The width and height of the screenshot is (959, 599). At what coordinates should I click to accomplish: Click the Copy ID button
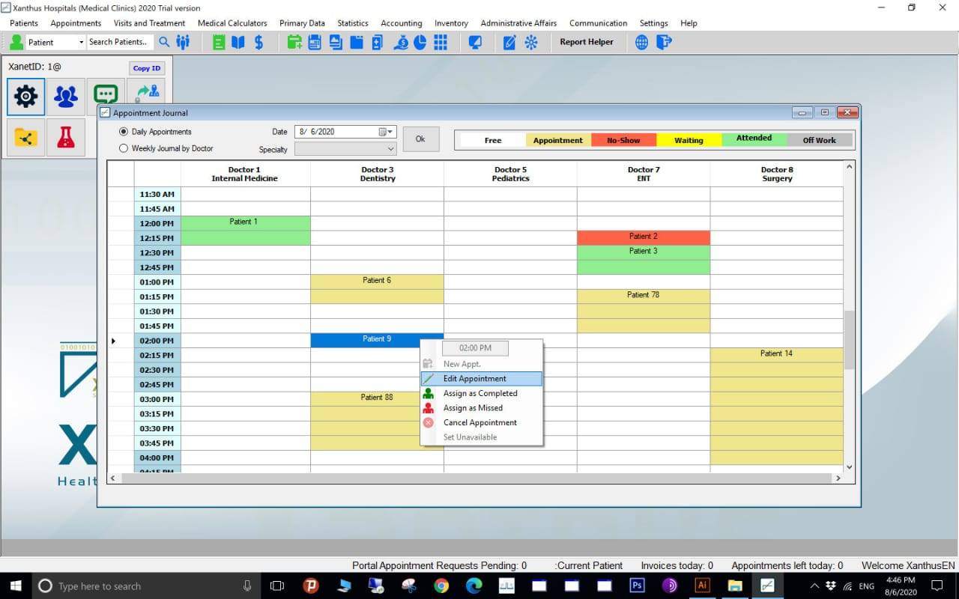click(x=146, y=68)
